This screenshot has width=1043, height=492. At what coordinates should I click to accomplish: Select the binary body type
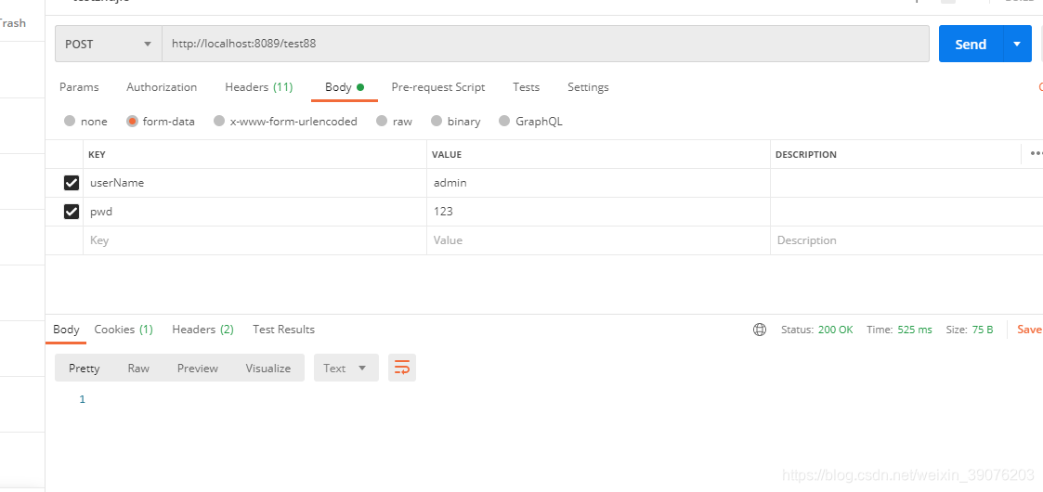tap(456, 122)
